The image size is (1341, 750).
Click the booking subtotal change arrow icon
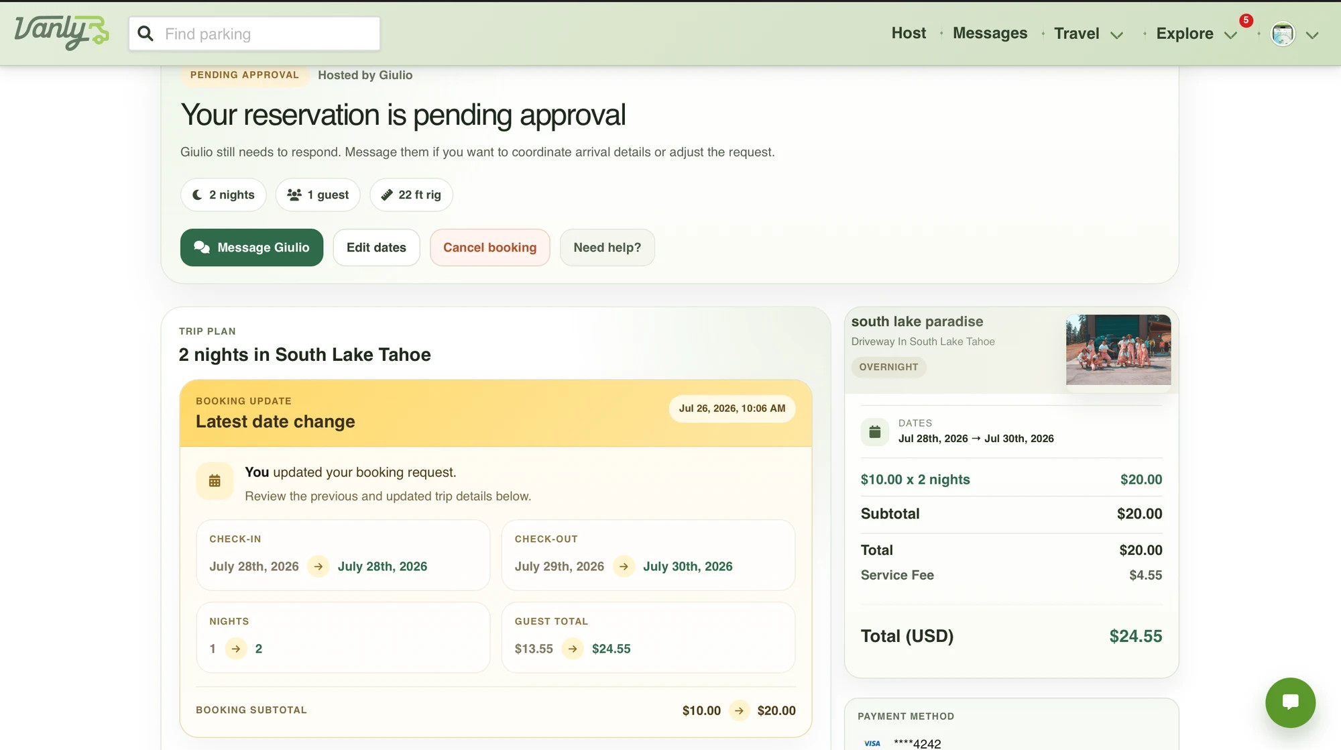739,710
